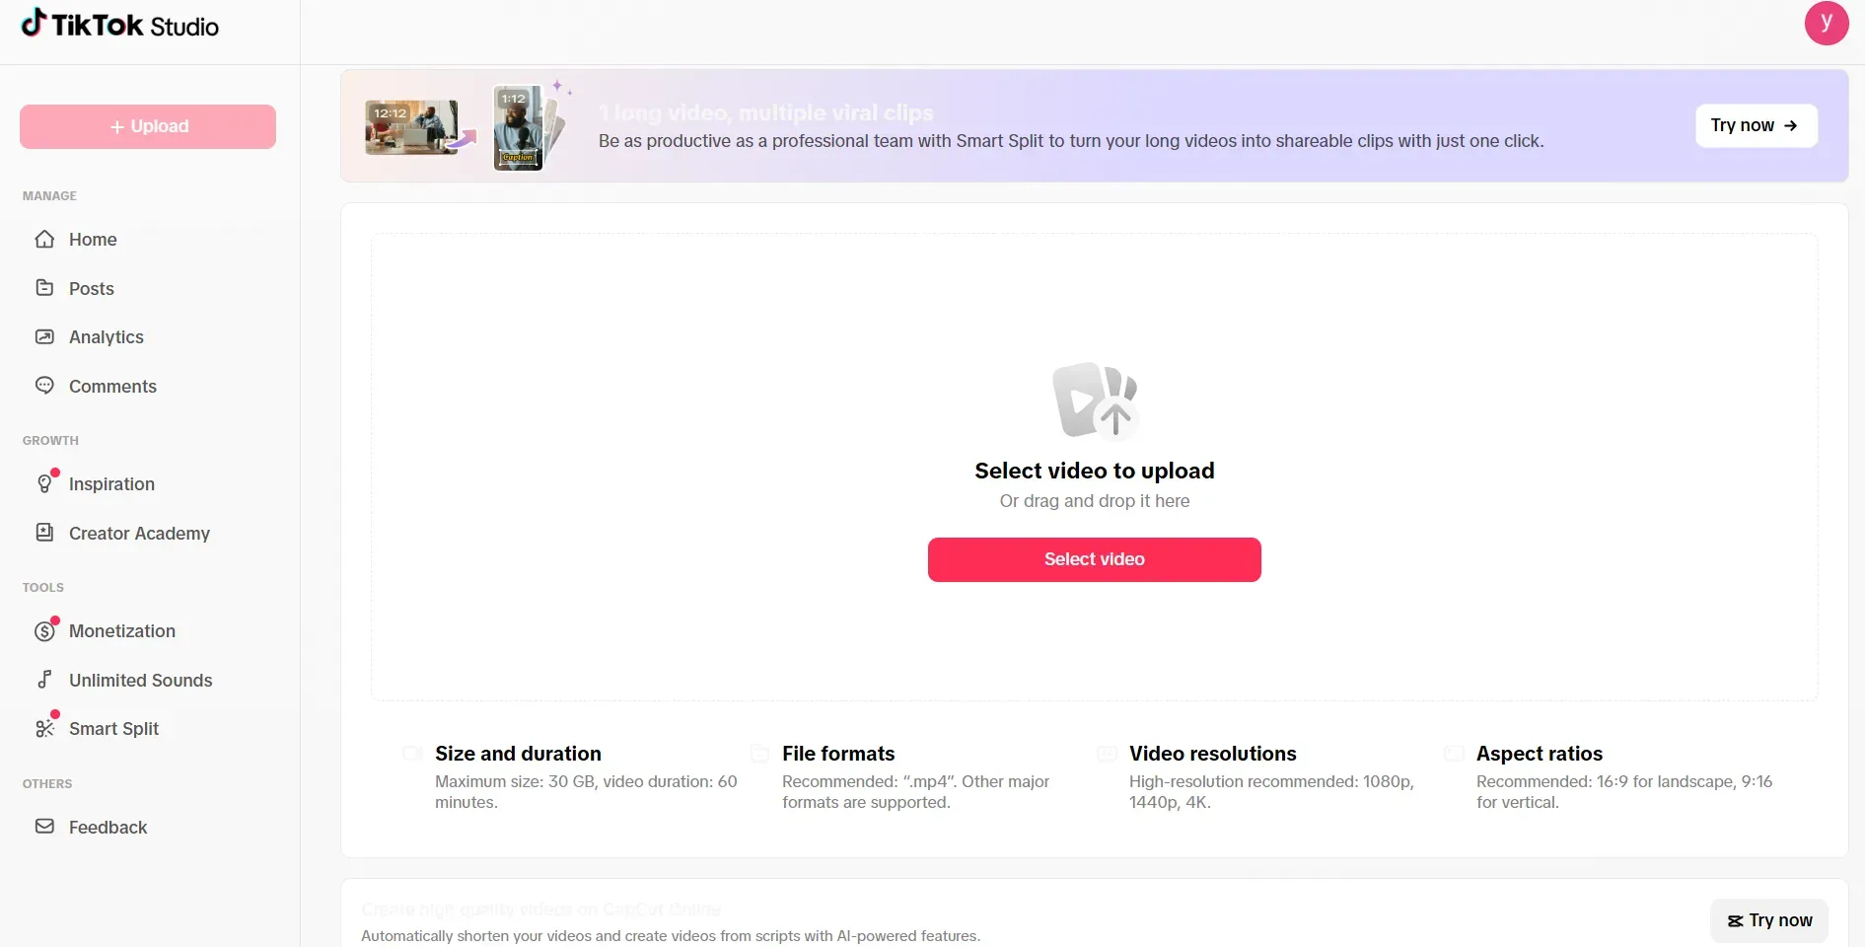
Task: Open Smart Split scissors icon
Action: click(44, 729)
